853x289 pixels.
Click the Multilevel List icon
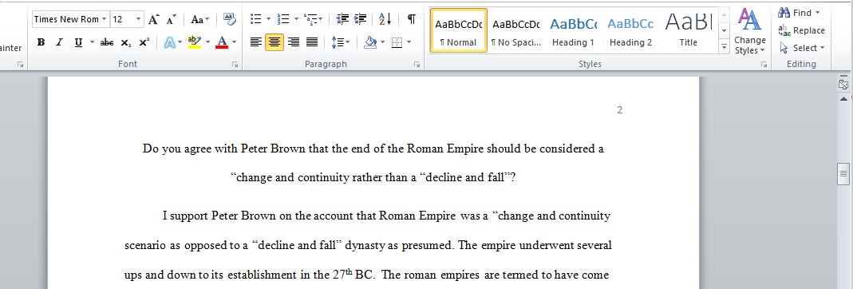(x=310, y=20)
